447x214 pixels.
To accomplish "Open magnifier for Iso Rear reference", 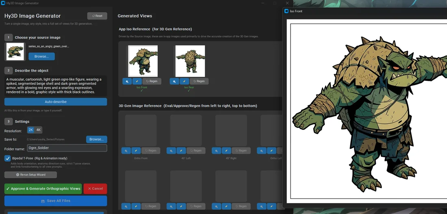I will 174,81.
